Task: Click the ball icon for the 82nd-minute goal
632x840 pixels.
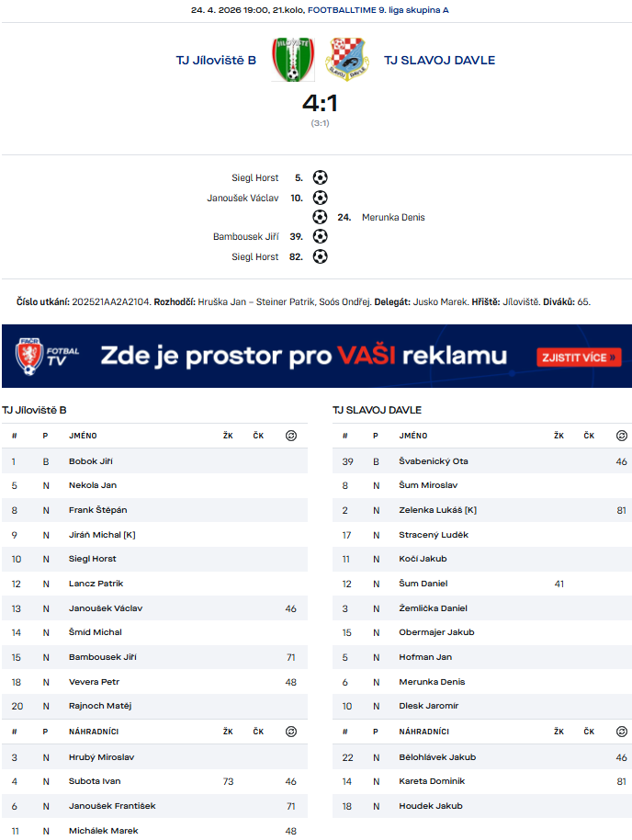Action: coord(320,256)
